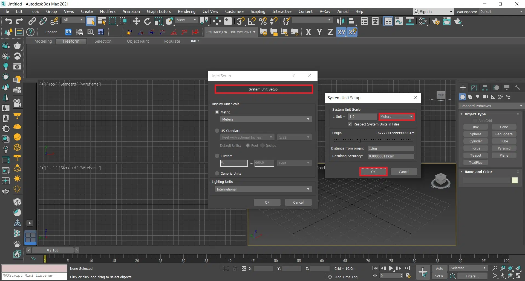Screen dimensions: 525x281
Task: Toggle the Angle Snap icon
Action: 252,21
